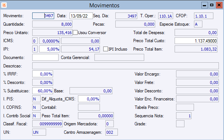Click the empty Grade field

tap(180, 124)
